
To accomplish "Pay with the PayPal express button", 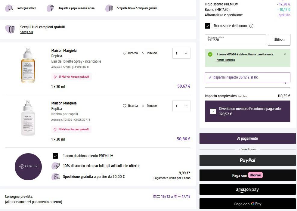I will [247, 160].
